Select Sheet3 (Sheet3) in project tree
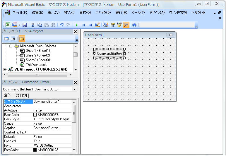Viewport: 226px width, 156px height. pyautogui.click(x=38, y=60)
